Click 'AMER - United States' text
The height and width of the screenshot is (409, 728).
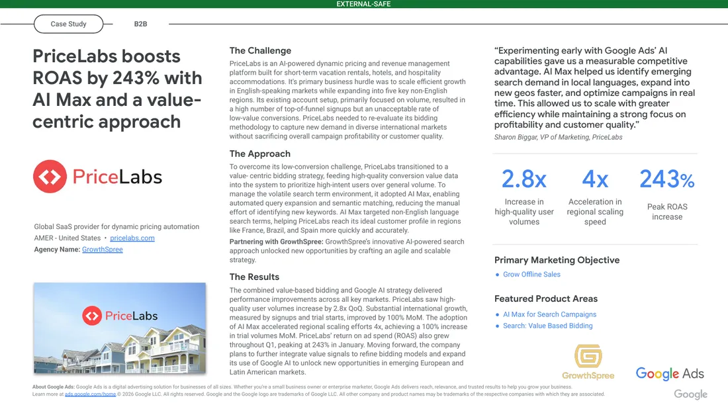(68, 238)
